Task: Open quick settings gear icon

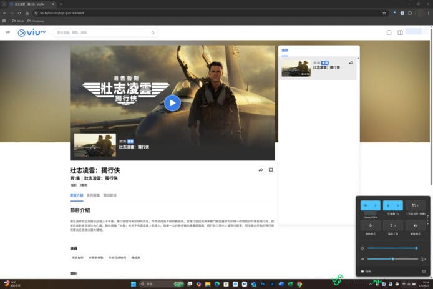Action: click(x=424, y=272)
